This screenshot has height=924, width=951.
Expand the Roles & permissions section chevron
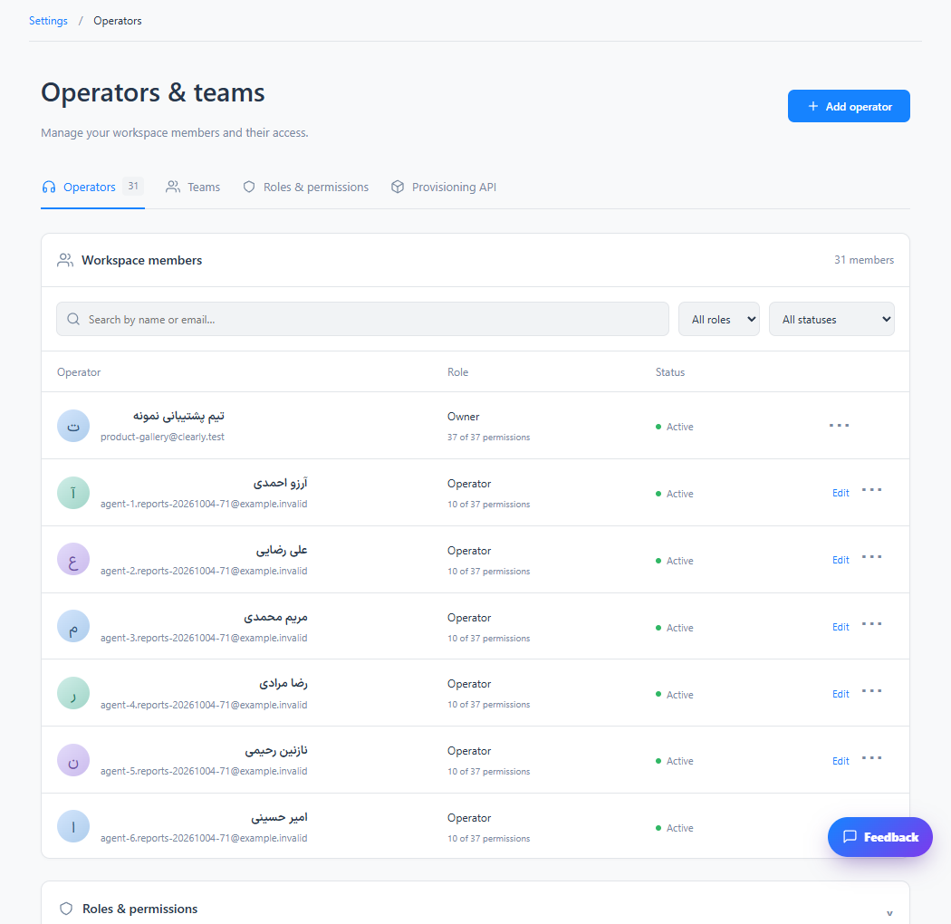coord(889,913)
